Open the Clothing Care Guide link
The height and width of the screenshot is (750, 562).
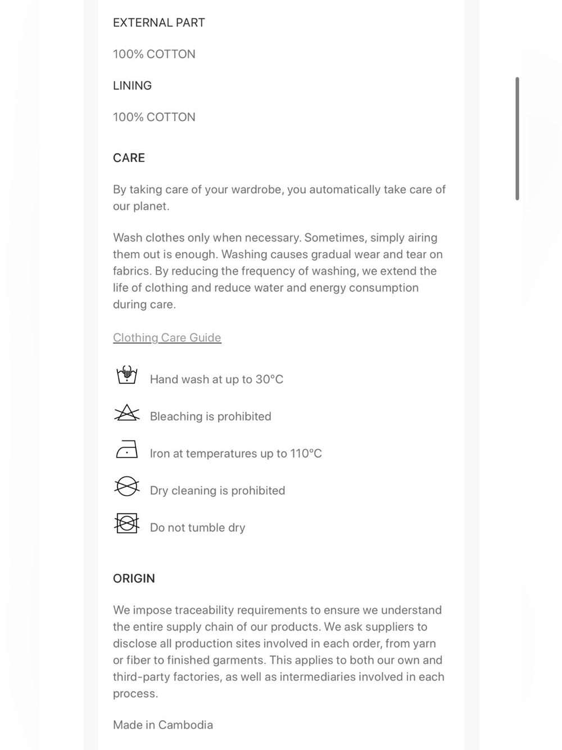(x=167, y=338)
